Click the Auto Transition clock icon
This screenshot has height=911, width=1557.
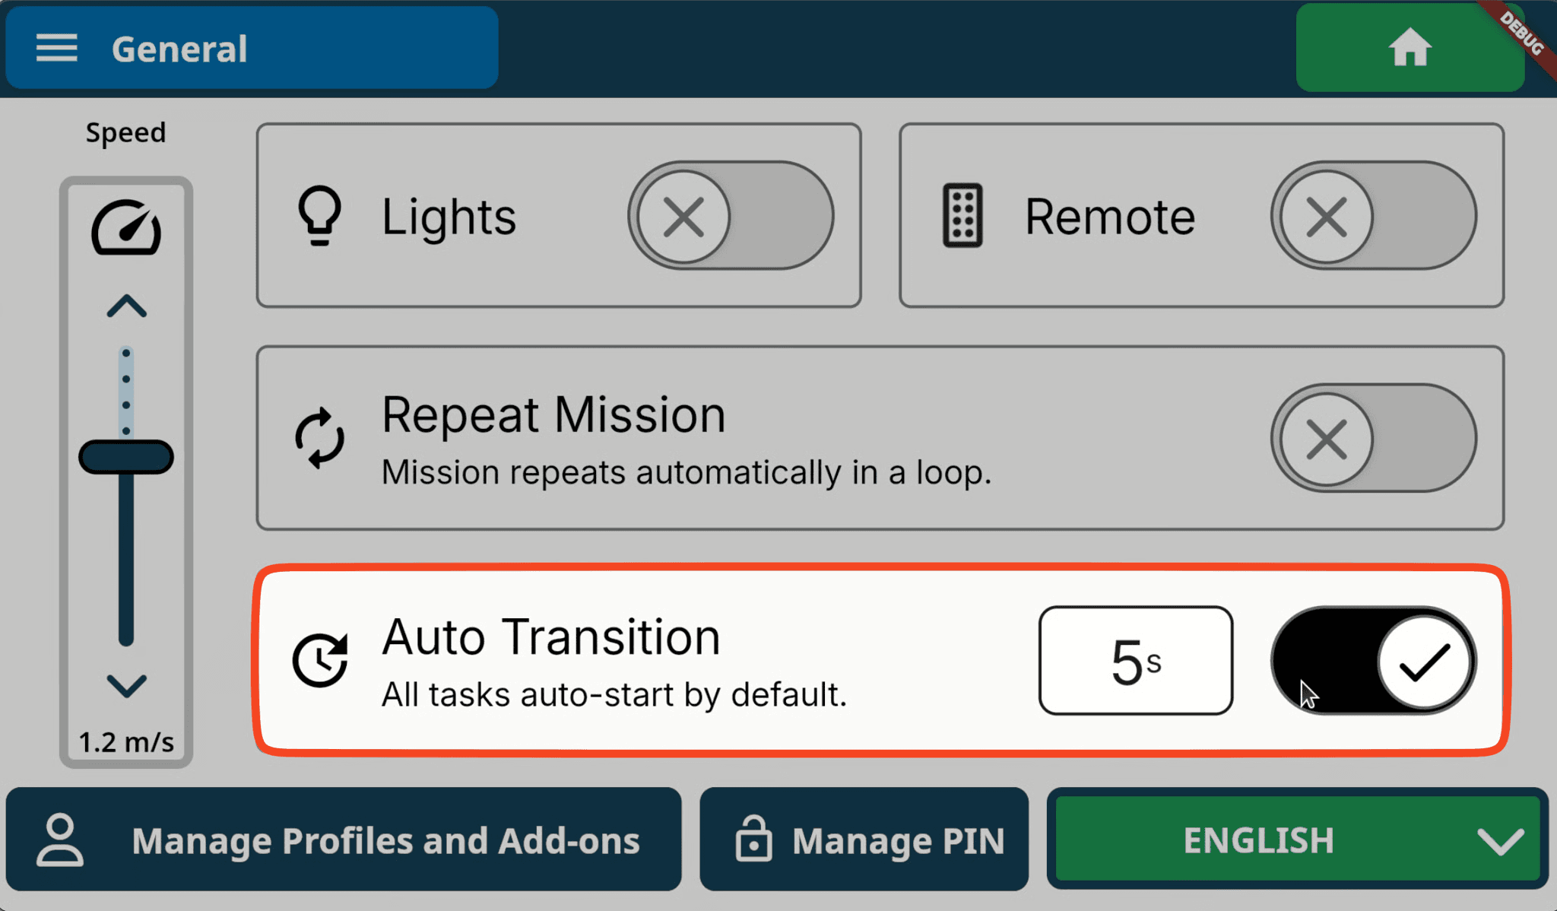[319, 660]
